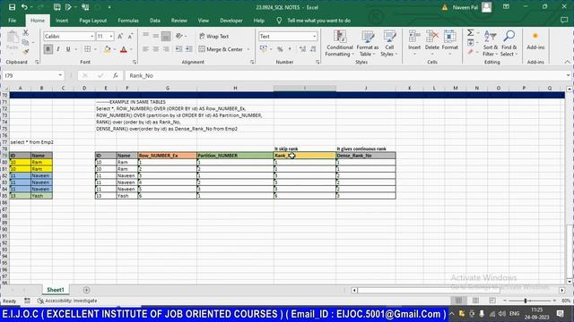The image size is (574, 322).
Task: Open Sort & Filter
Action: [491, 44]
